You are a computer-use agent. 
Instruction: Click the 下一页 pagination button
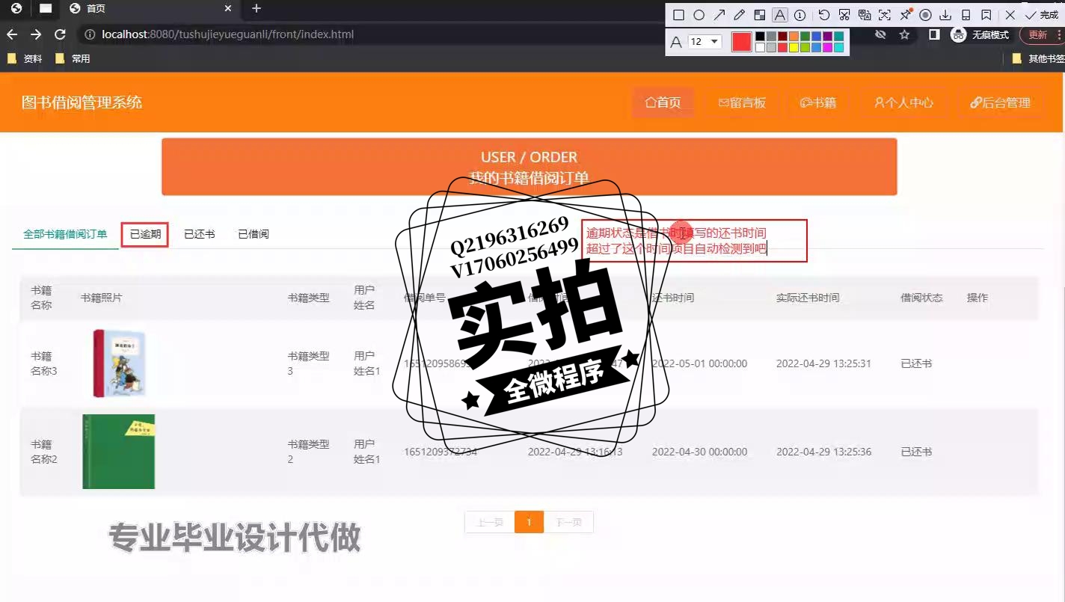[568, 522]
